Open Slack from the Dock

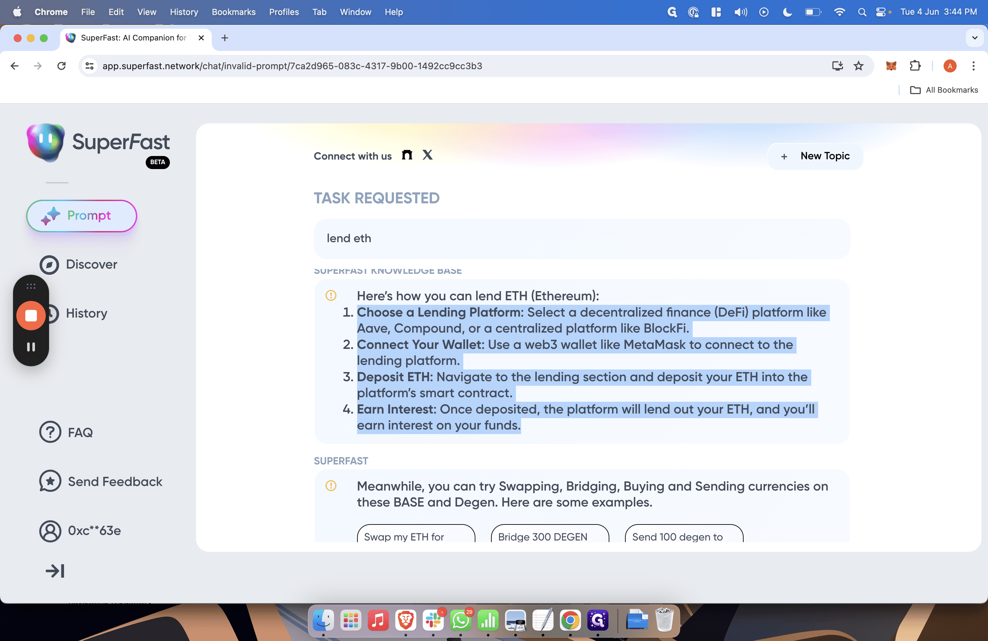tap(433, 621)
